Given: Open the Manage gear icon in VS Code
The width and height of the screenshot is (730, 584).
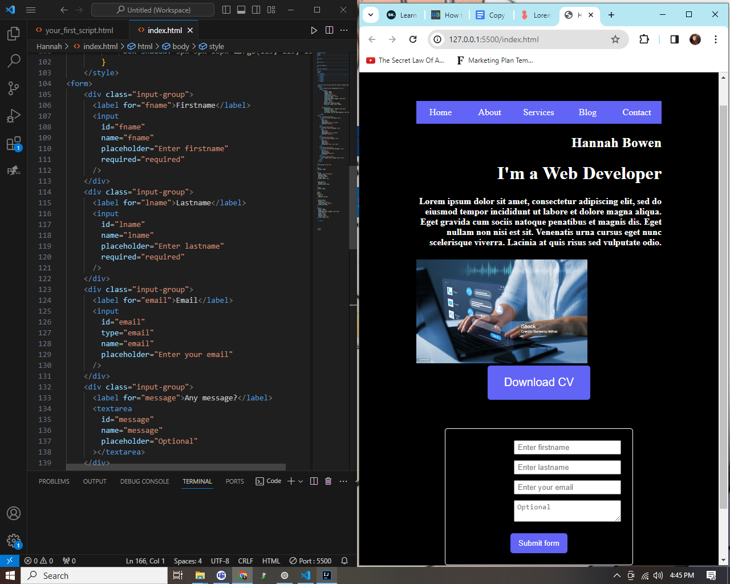Looking at the screenshot, I should (14, 541).
